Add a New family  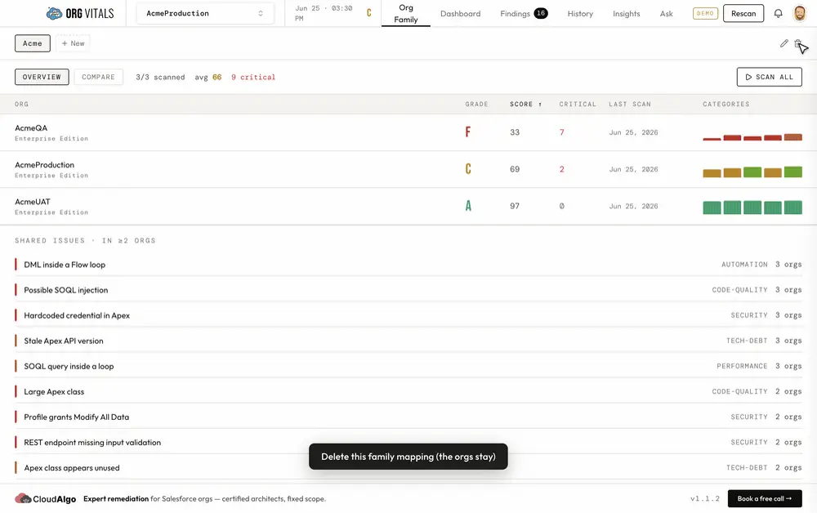[x=73, y=43]
